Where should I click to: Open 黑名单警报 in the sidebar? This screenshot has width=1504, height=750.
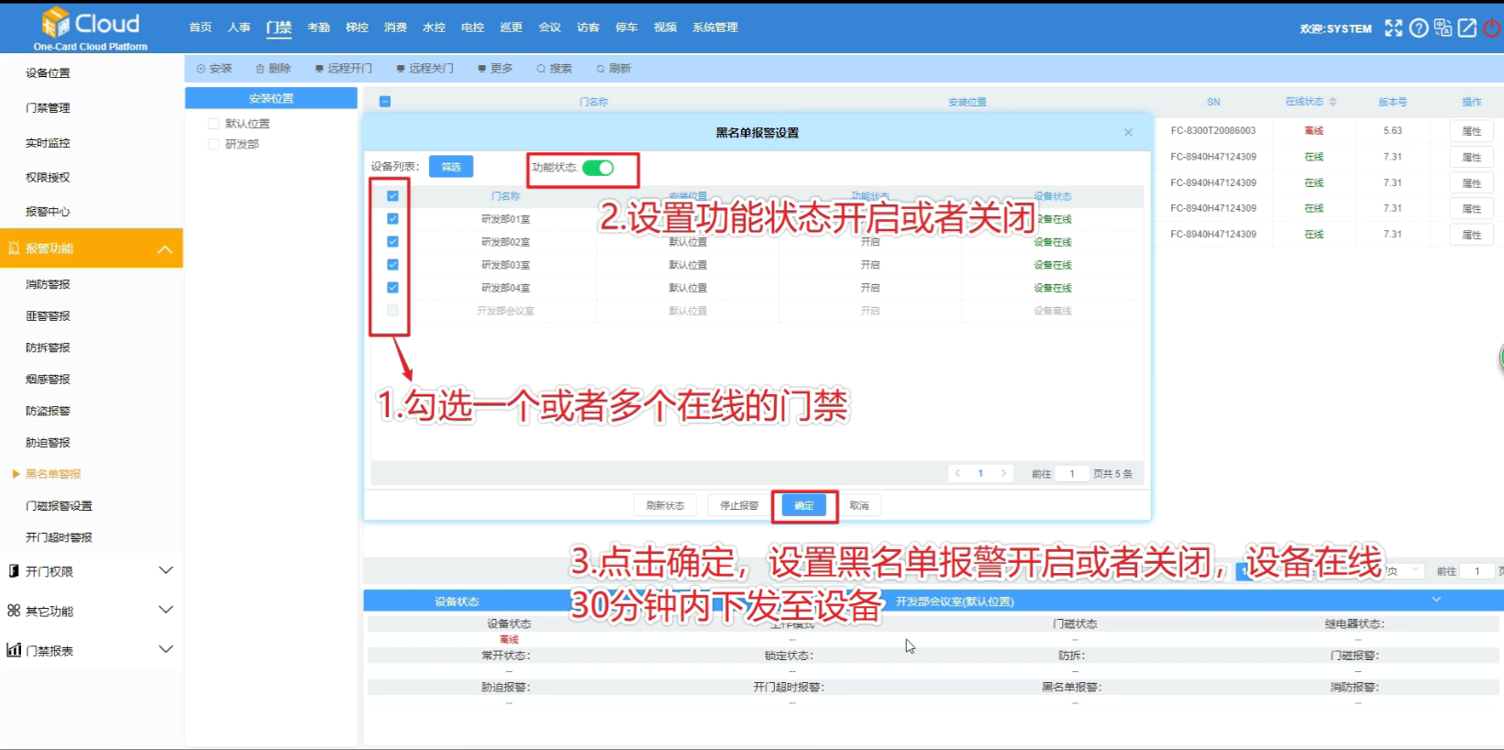(53, 474)
